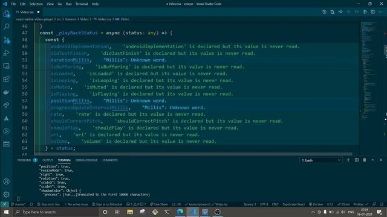Click the Screens breadcrumb folder
The width and height of the screenshot is (387, 217).
tap(71, 19)
